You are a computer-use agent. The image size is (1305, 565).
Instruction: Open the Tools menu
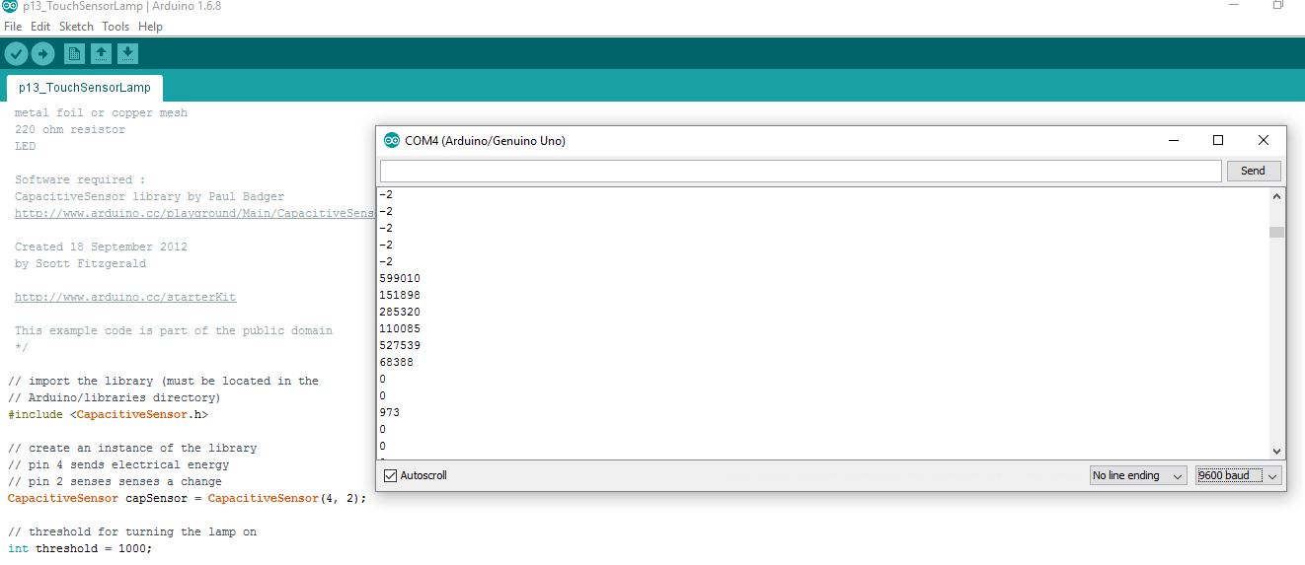point(115,27)
